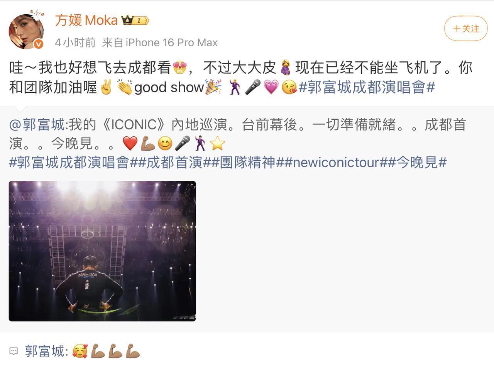The image size is (494, 368).
Task: Click the 来自 iPhone 16 Pro Max source
Action: (160, 42)
